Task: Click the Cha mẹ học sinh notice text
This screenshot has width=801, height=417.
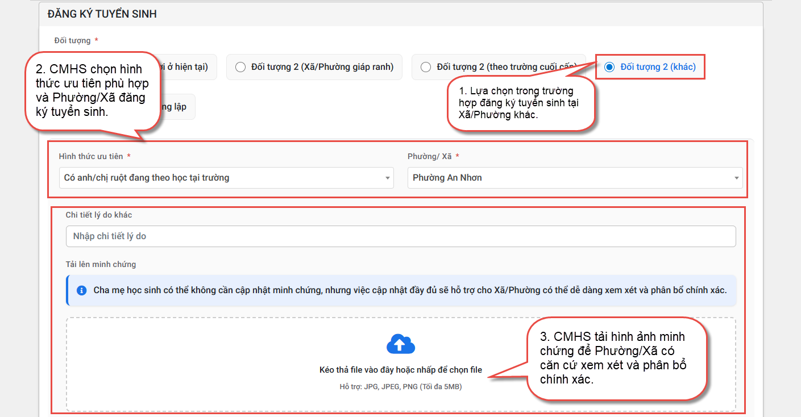Action: [x=410, y=290]
